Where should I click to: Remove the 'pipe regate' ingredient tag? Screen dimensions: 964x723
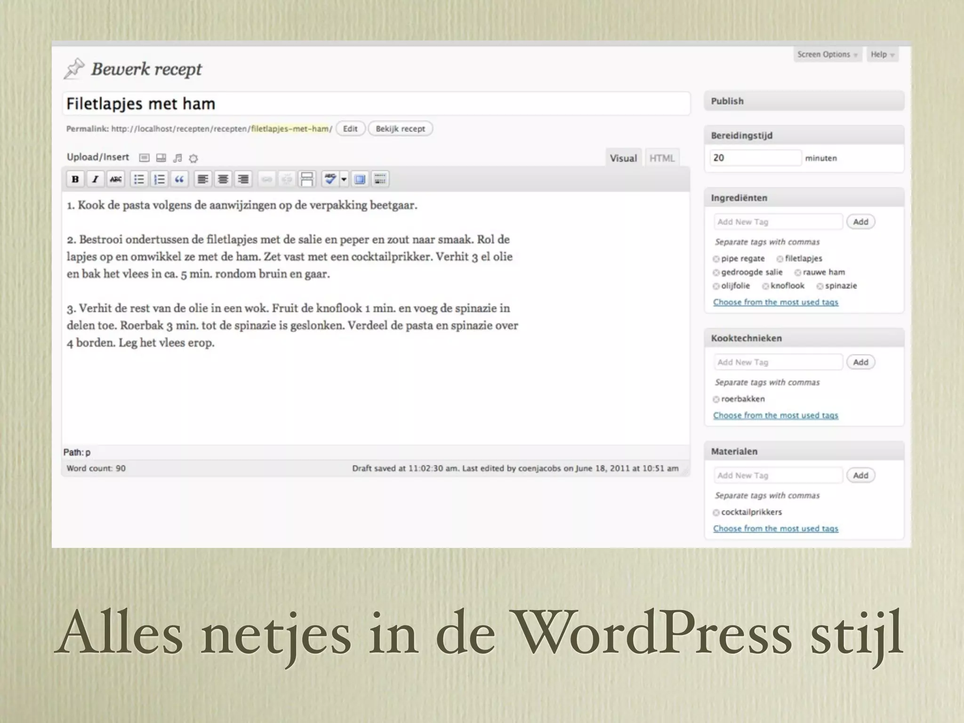[x=716, y=259]
